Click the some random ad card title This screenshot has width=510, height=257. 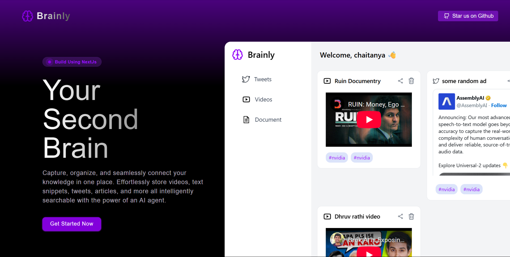pos(464,81)
